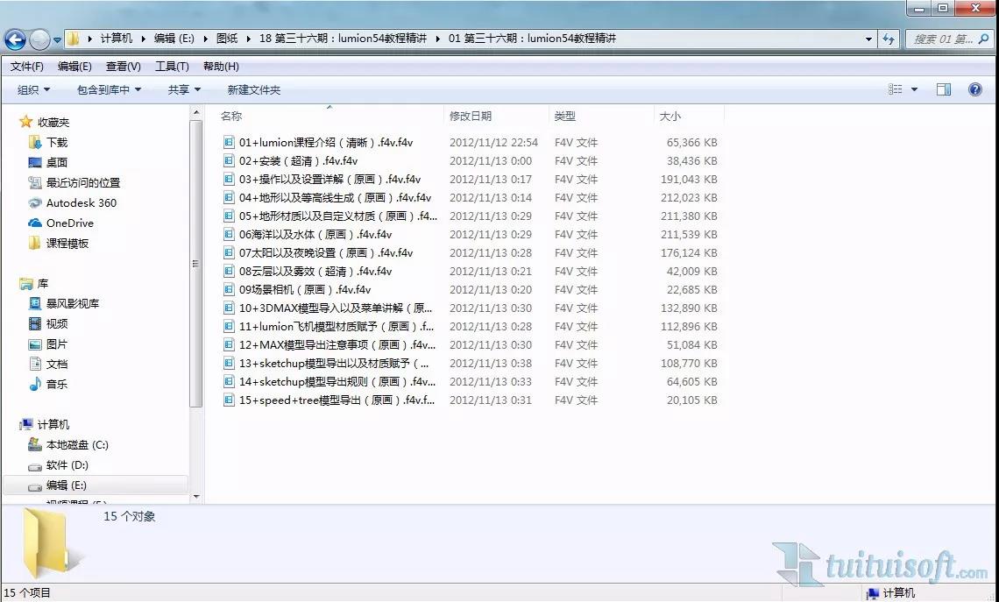Click the 新建文件夹 button
Viewport: 999px width, 602px height.
pyautogui.click(x=253, y=89)
